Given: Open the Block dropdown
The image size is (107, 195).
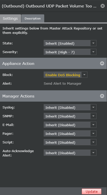Looking at the screenshot, I should point(66,75).
